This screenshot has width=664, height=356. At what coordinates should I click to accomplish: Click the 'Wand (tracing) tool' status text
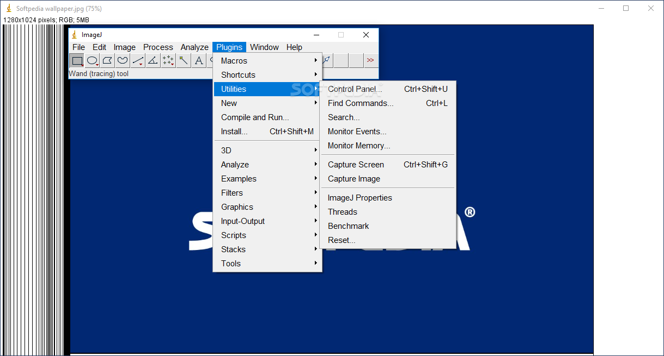99,74
